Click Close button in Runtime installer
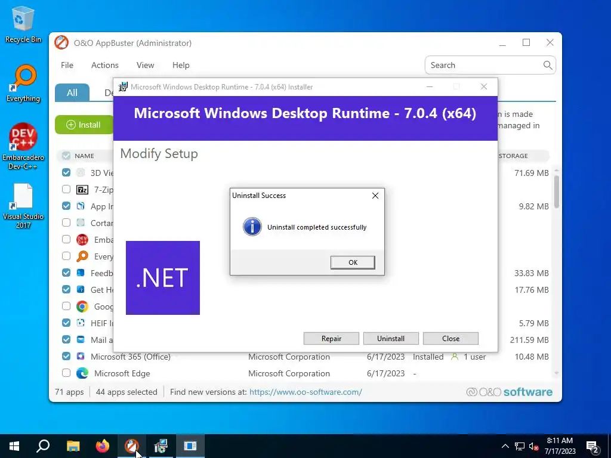 point(450,339)
